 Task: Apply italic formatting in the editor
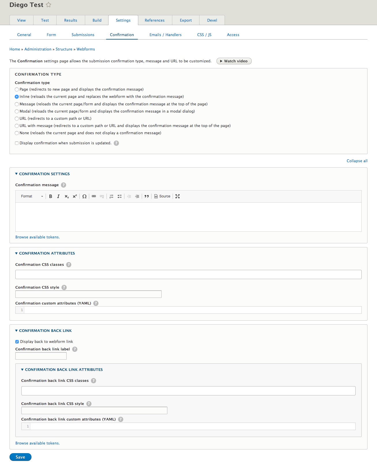[x=58, y=196]
